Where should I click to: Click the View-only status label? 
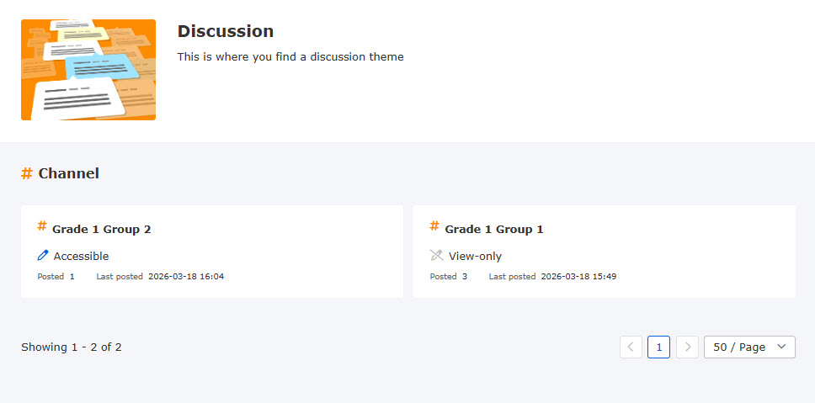pos(475,257)
